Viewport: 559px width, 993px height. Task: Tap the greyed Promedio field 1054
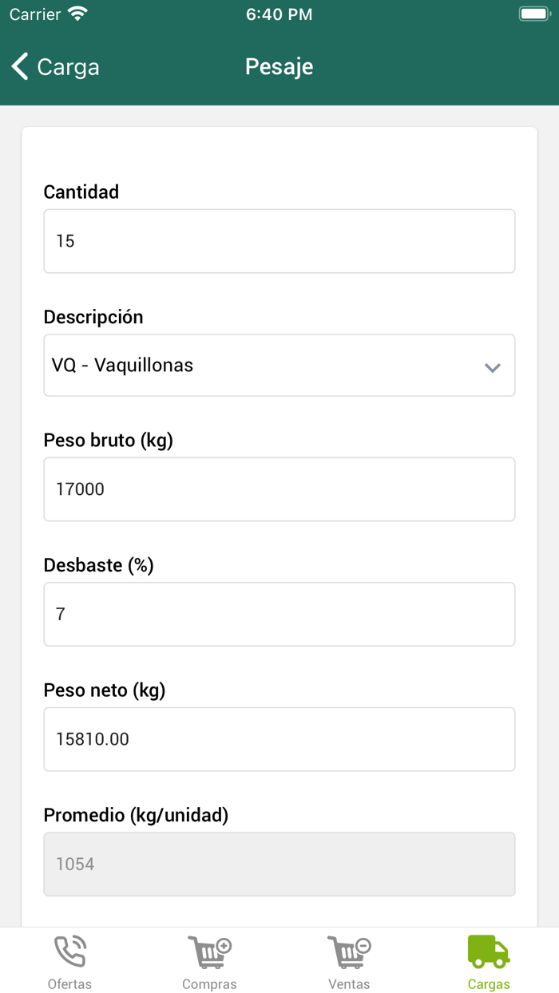pyautogui.click(x=279, y=864)
